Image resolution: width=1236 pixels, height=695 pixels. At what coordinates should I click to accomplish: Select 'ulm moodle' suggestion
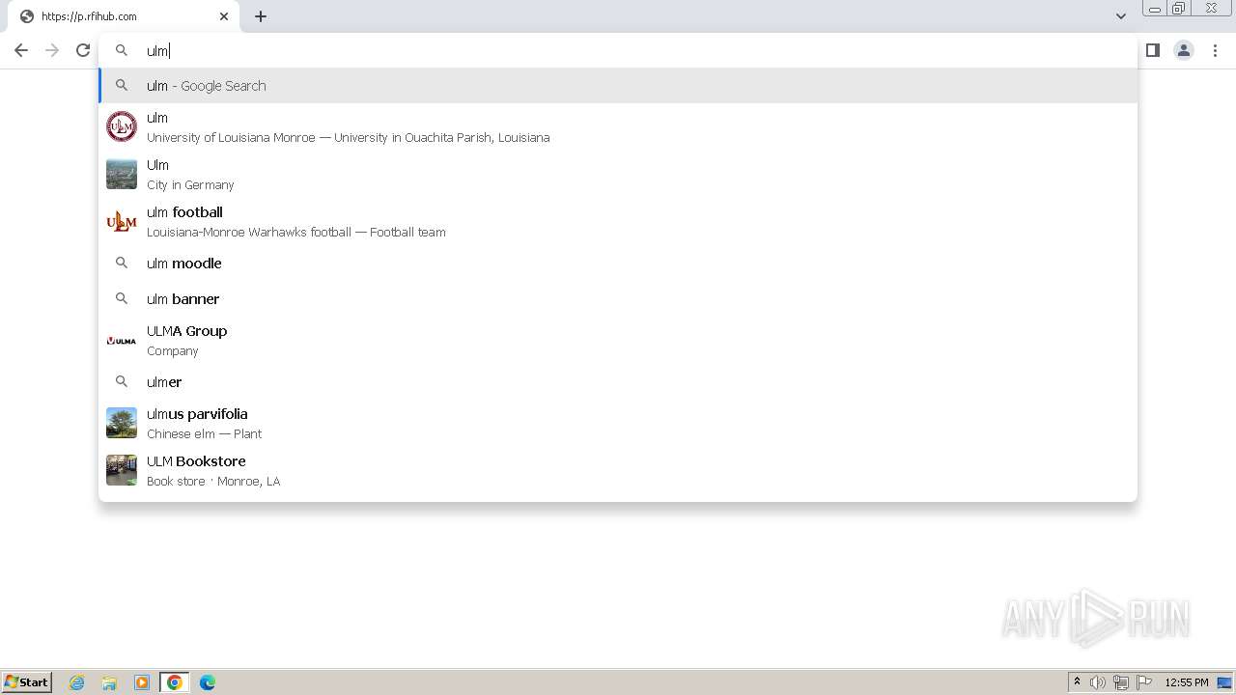[x=618, y=263]
